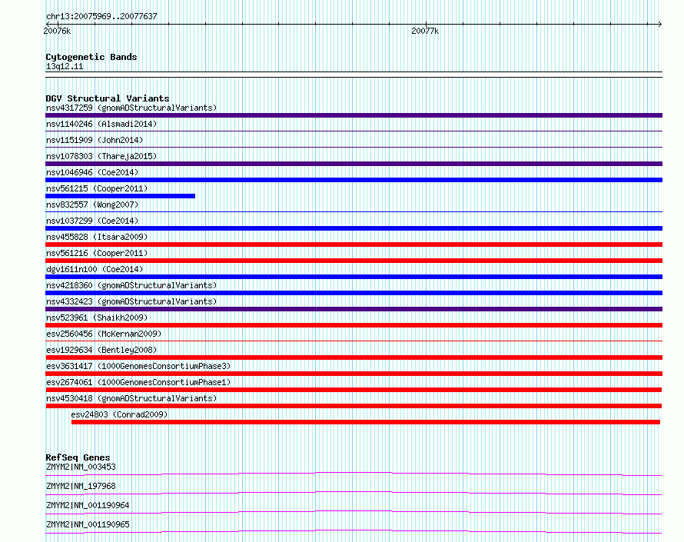Open variant esv1929634 (Bentley2008)
This screenshot has height=542, width=684.
(101, 350)
